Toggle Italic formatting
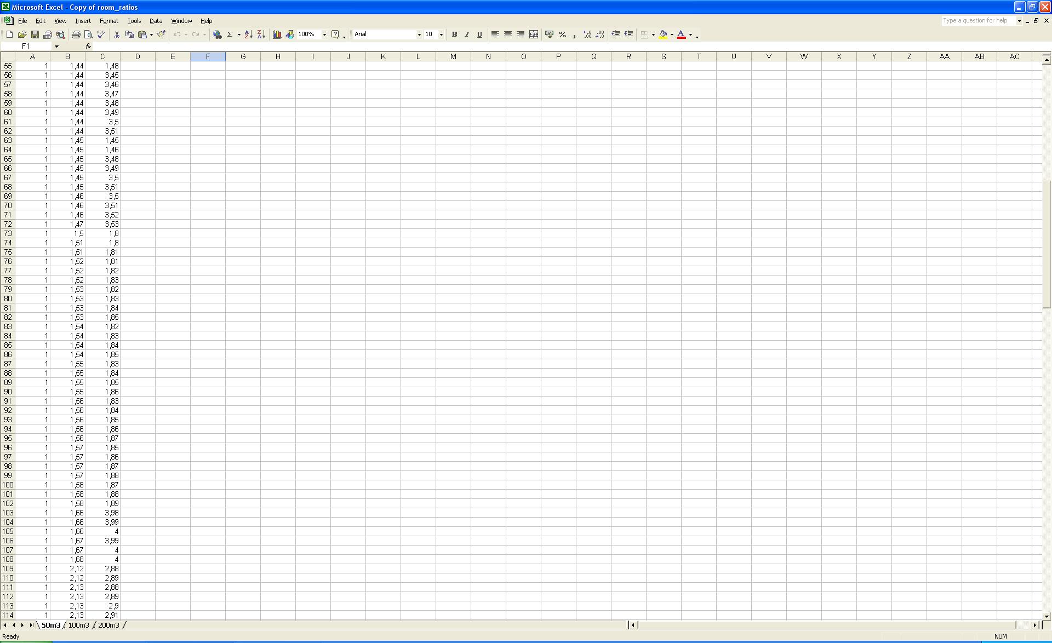Image resolution: width=1052 pixels, height=643 pixels. click(x=467, y=35)
